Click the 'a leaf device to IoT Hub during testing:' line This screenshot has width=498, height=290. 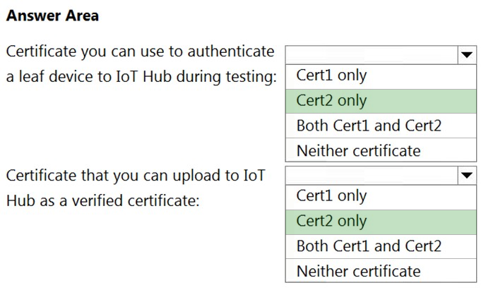pos(141,77)
